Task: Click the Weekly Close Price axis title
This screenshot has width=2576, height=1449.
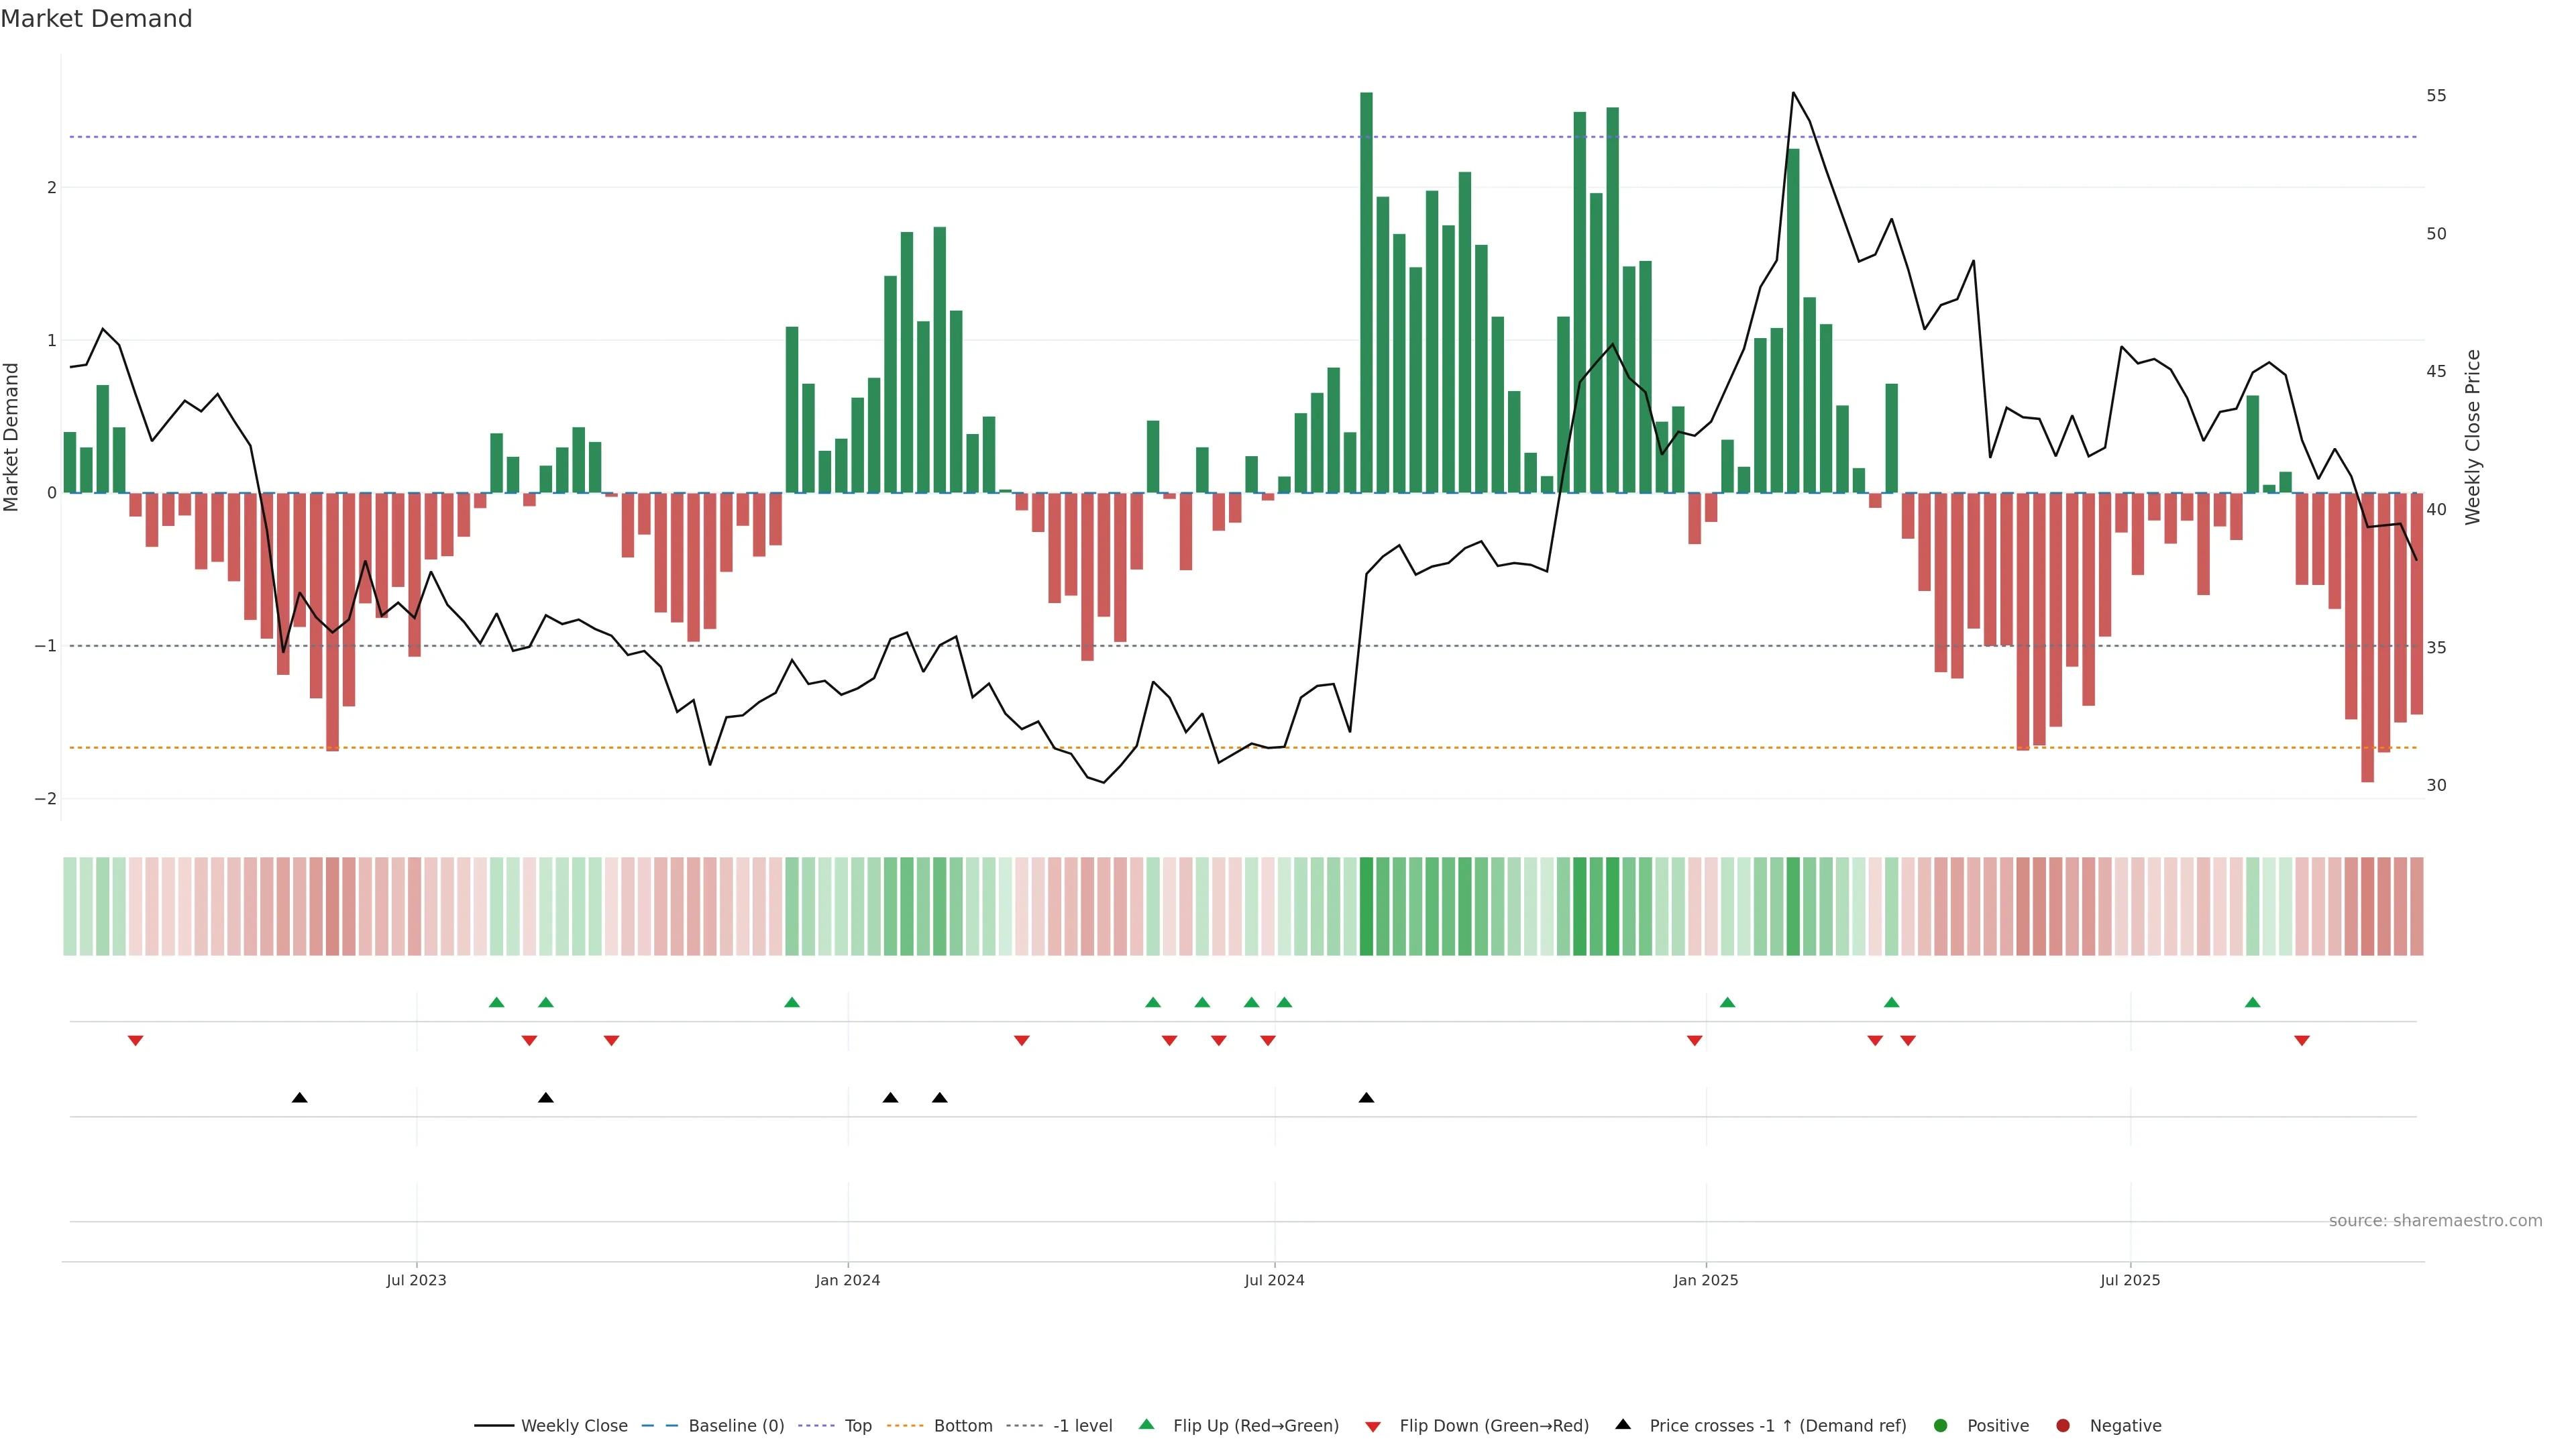Action: [2473, 437]
